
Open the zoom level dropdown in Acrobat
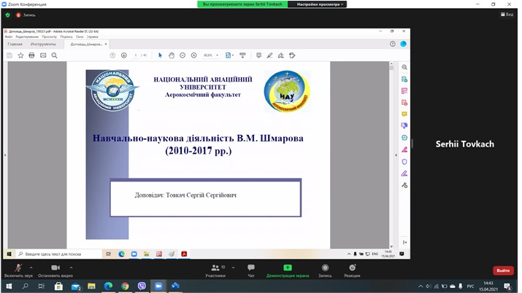coord(209,55)
